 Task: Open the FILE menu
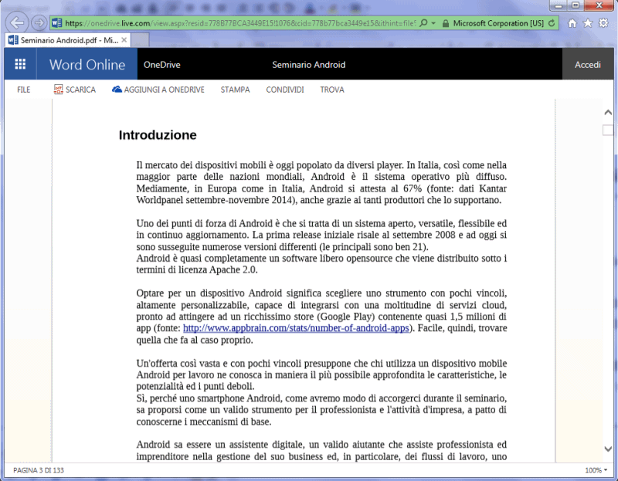pyautogui.click(x=24, y=90)
